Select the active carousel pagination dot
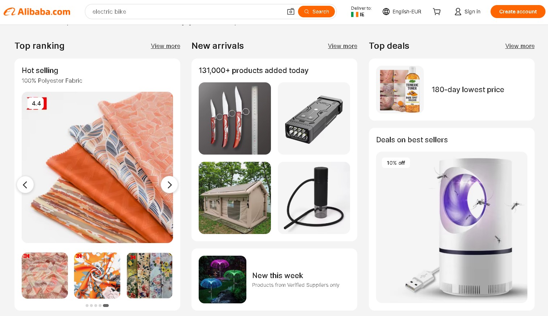This screenshot has width=548, height=316. [x=106, y=306]
